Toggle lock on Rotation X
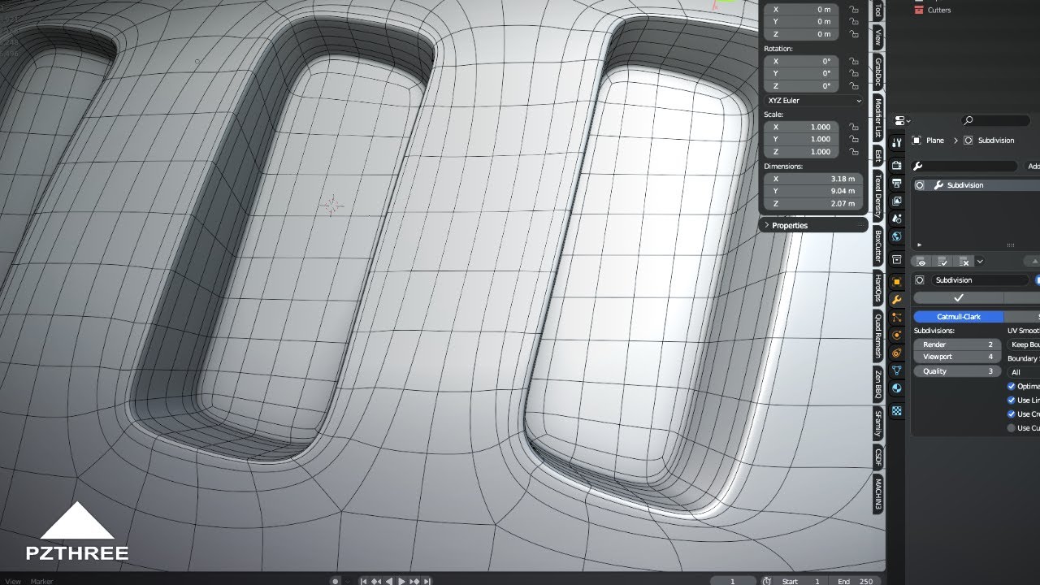 [853, 61]
